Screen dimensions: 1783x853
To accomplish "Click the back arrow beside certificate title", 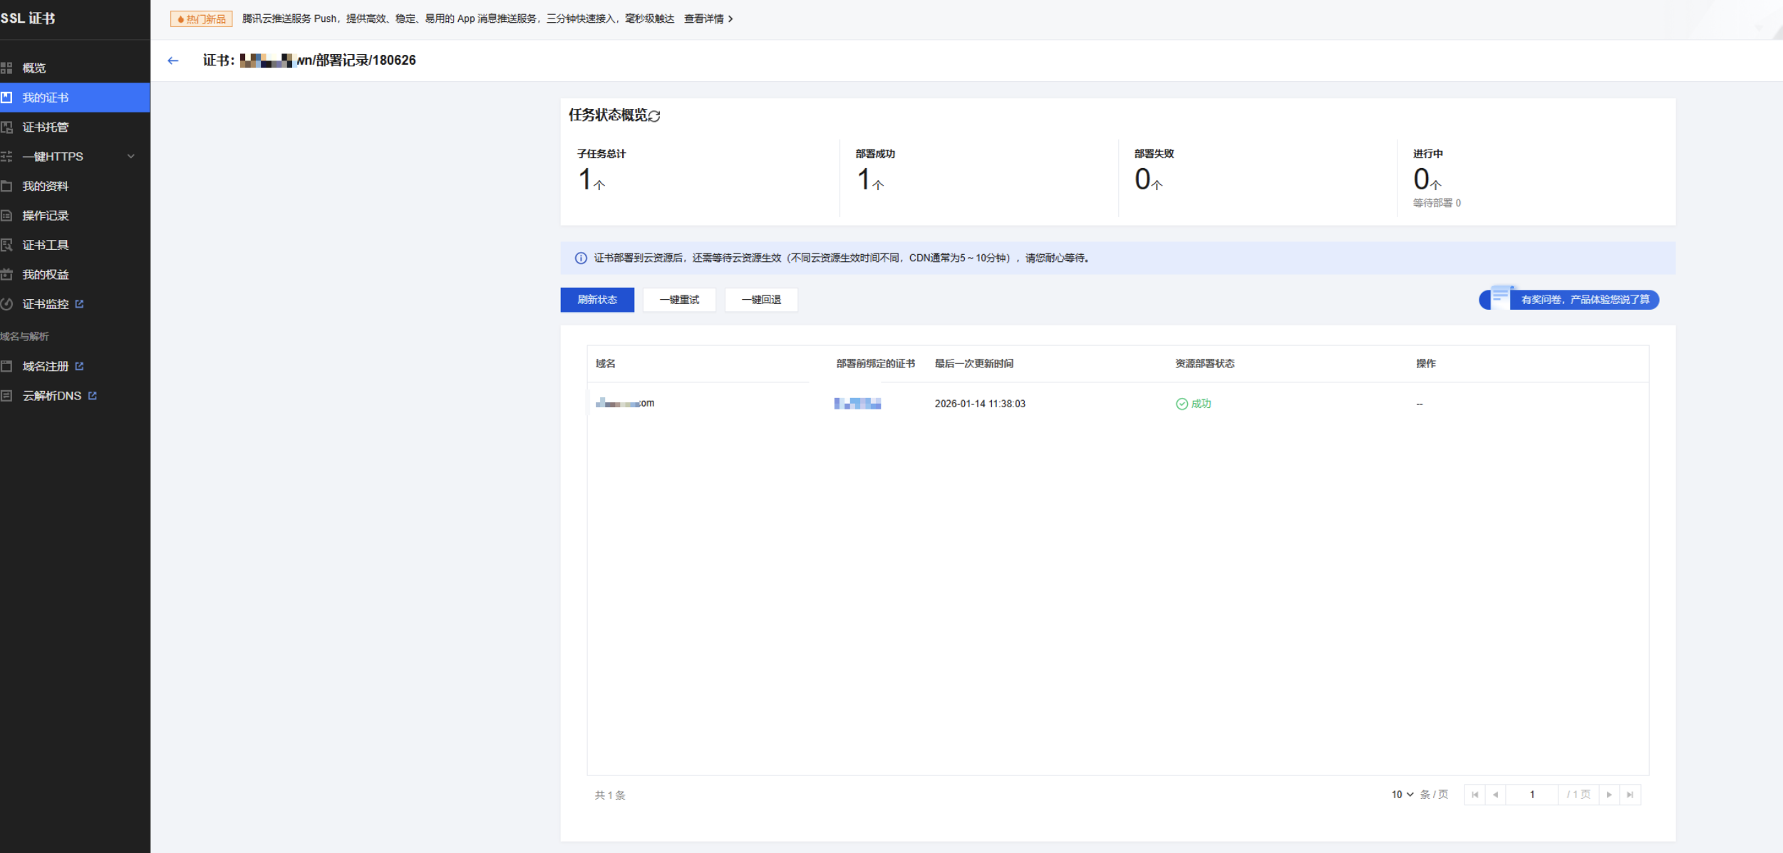I will tap(172, 61).
